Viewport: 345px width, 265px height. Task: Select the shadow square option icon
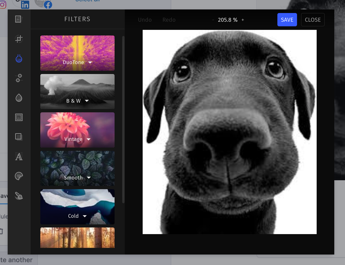point(19,137)
